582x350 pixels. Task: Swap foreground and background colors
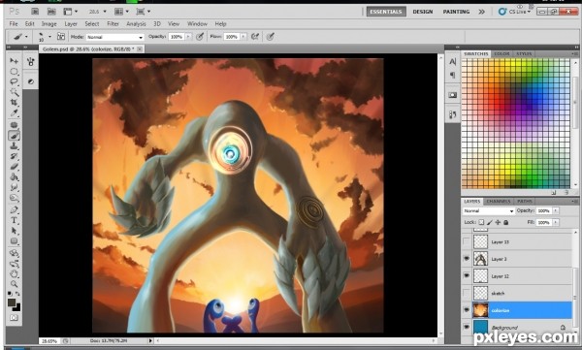pyautogui.click(x=17, y=294)
